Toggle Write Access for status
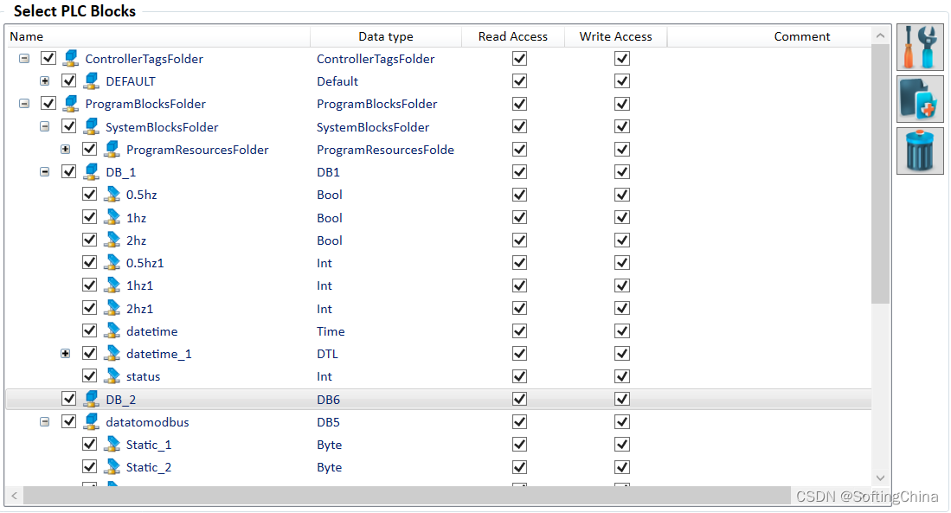This screenshot has width=951, height=513. click(621, 376)
